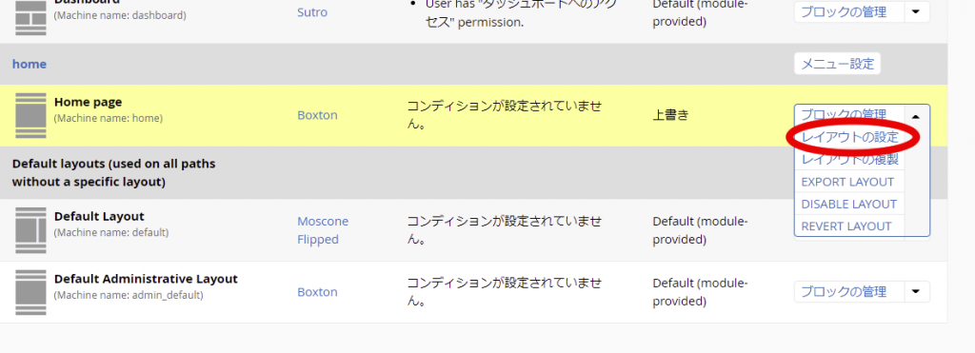The image size is (975, 353).
Task: Click the Home page layout template icon
Action: tap(30, 115)
